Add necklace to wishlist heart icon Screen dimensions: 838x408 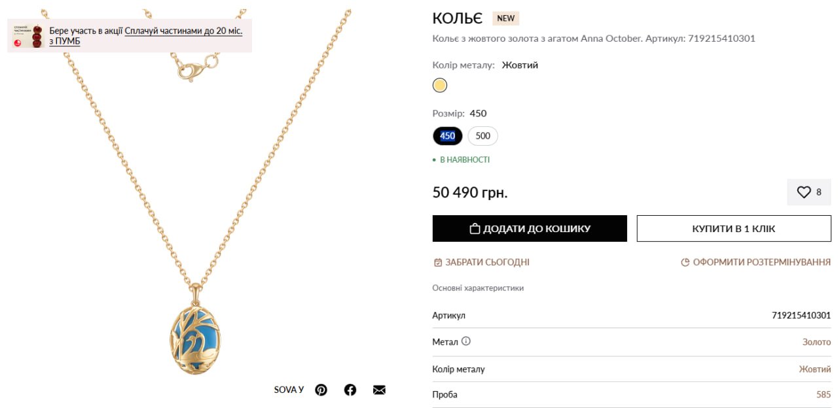tap(803, 192)
